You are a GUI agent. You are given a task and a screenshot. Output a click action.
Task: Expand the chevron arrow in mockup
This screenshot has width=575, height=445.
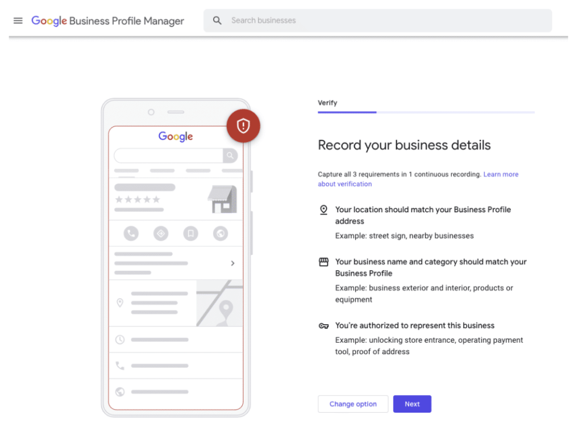(x=232, y=263)
